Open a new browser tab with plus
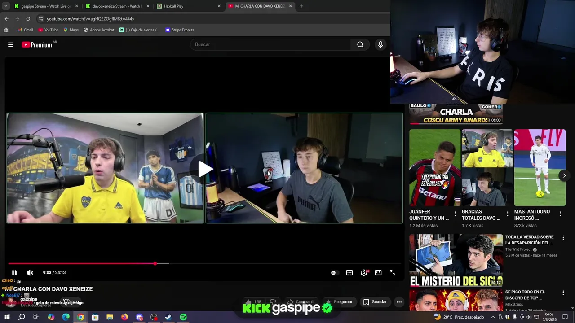Viewport: 575px width, 323px height. point(301,6)
